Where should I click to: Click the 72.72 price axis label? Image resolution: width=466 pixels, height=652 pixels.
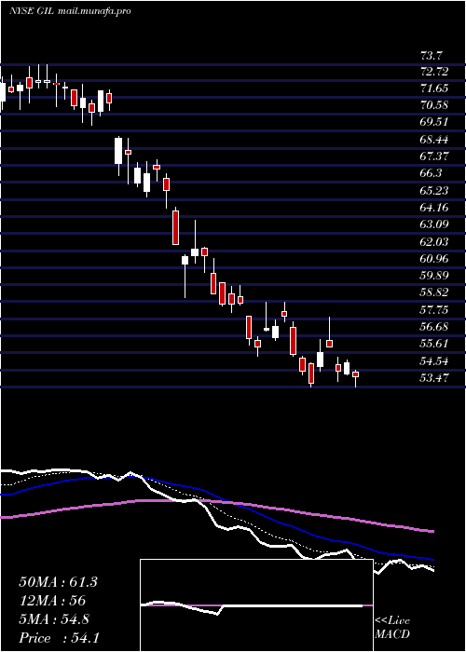[434, 72]
